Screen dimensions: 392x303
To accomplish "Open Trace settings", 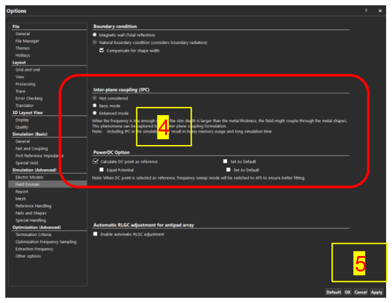I will [20, 91].
